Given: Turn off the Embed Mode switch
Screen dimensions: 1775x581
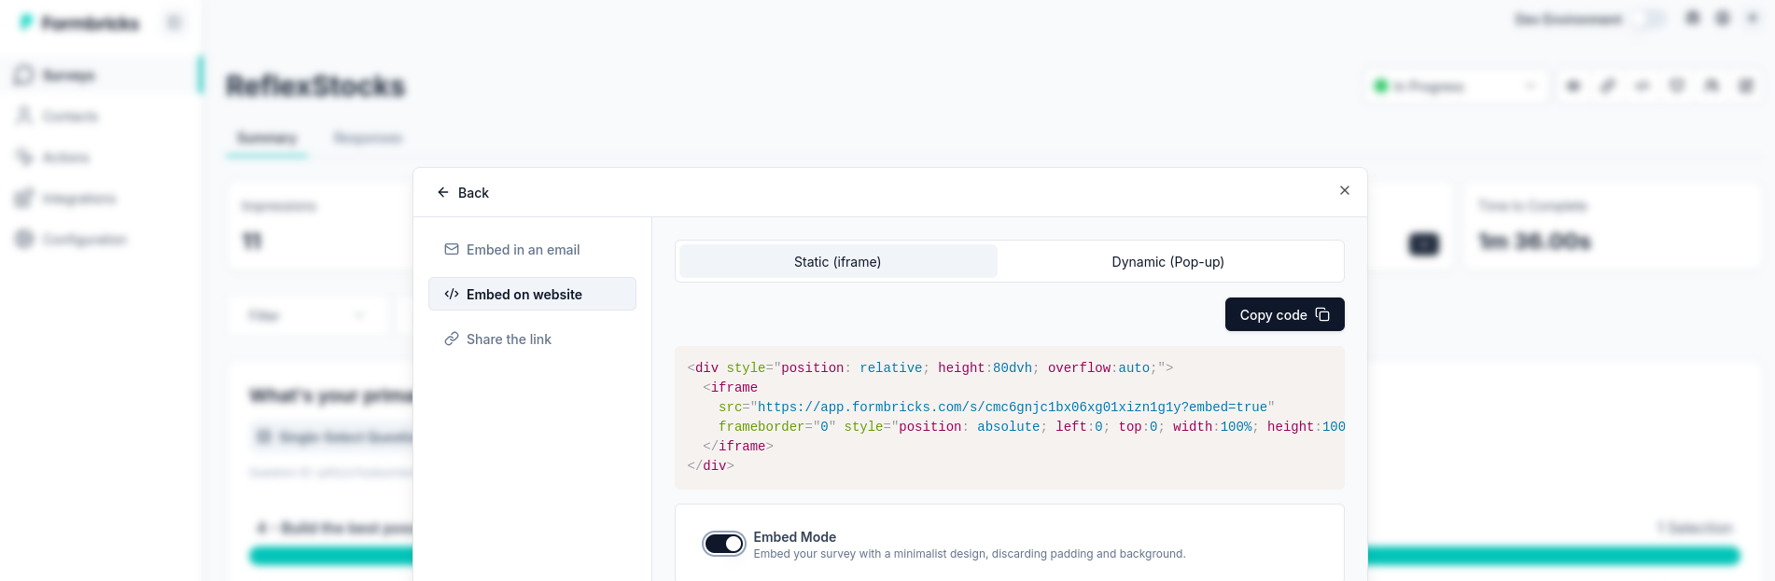Looking at the screenshot, I should coord(724,544).
